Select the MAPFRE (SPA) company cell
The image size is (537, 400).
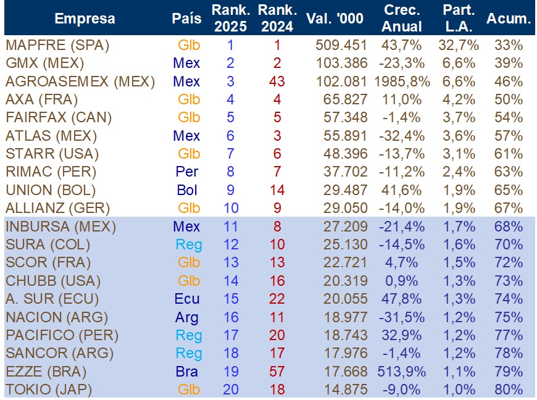[57, 45]
